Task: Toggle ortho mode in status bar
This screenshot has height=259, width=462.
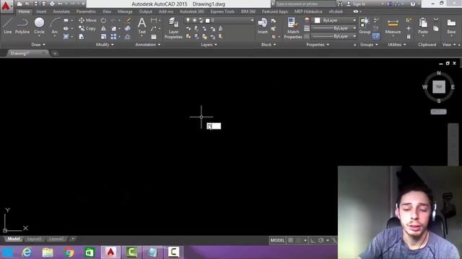Action: (313, 240)
